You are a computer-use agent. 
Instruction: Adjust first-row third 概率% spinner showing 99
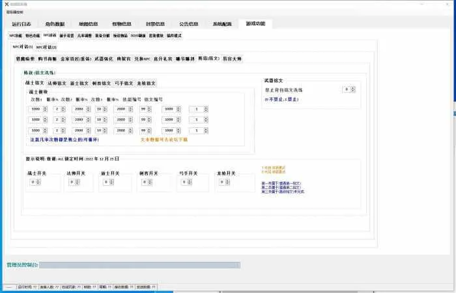click(146, 109)
